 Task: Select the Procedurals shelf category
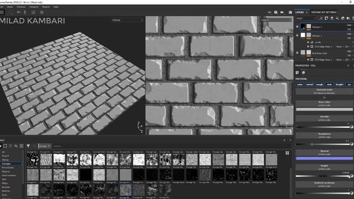coord(8,167)
